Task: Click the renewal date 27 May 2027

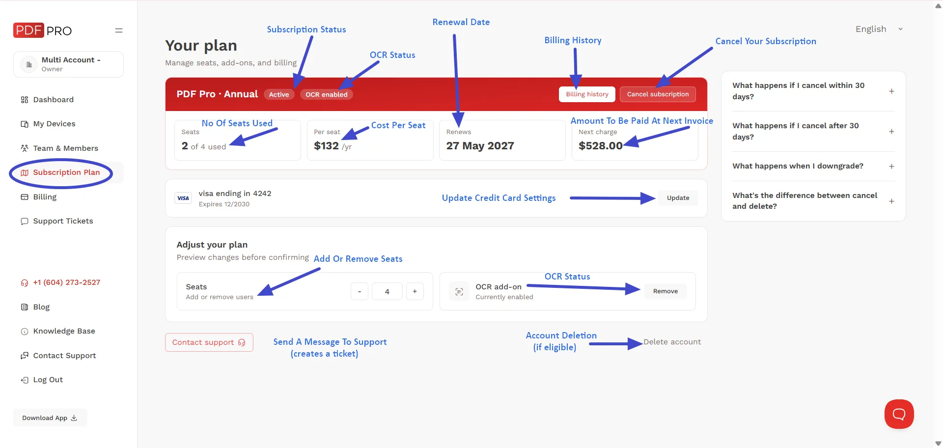Action: tap(480, 146)
